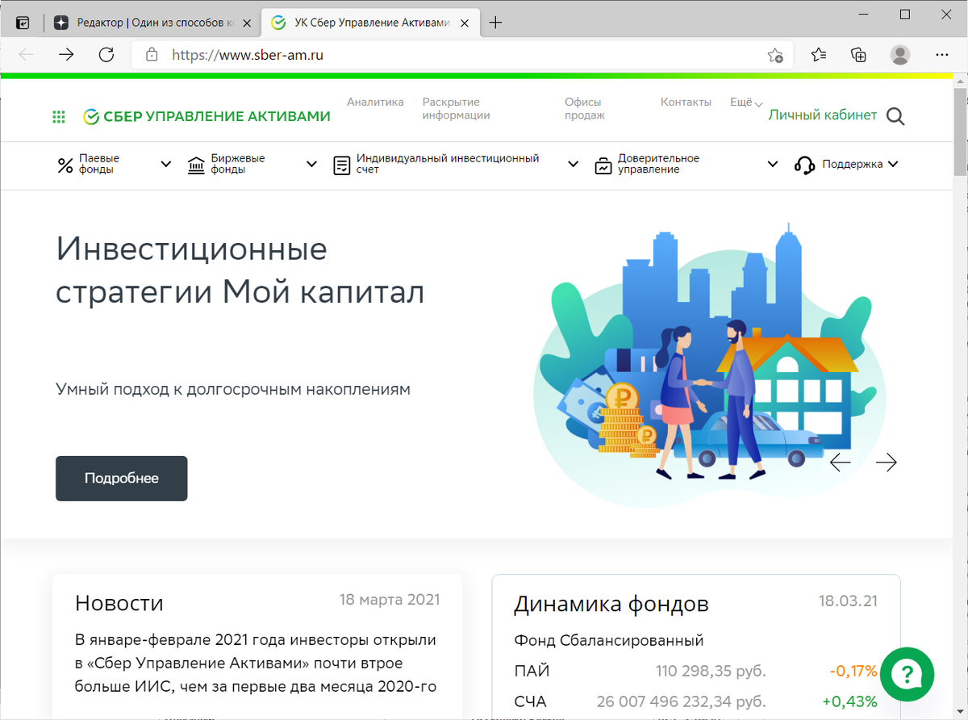Open the browser profile avatar
The width and height of the screenshot is (968, 720).
(900, 55)
